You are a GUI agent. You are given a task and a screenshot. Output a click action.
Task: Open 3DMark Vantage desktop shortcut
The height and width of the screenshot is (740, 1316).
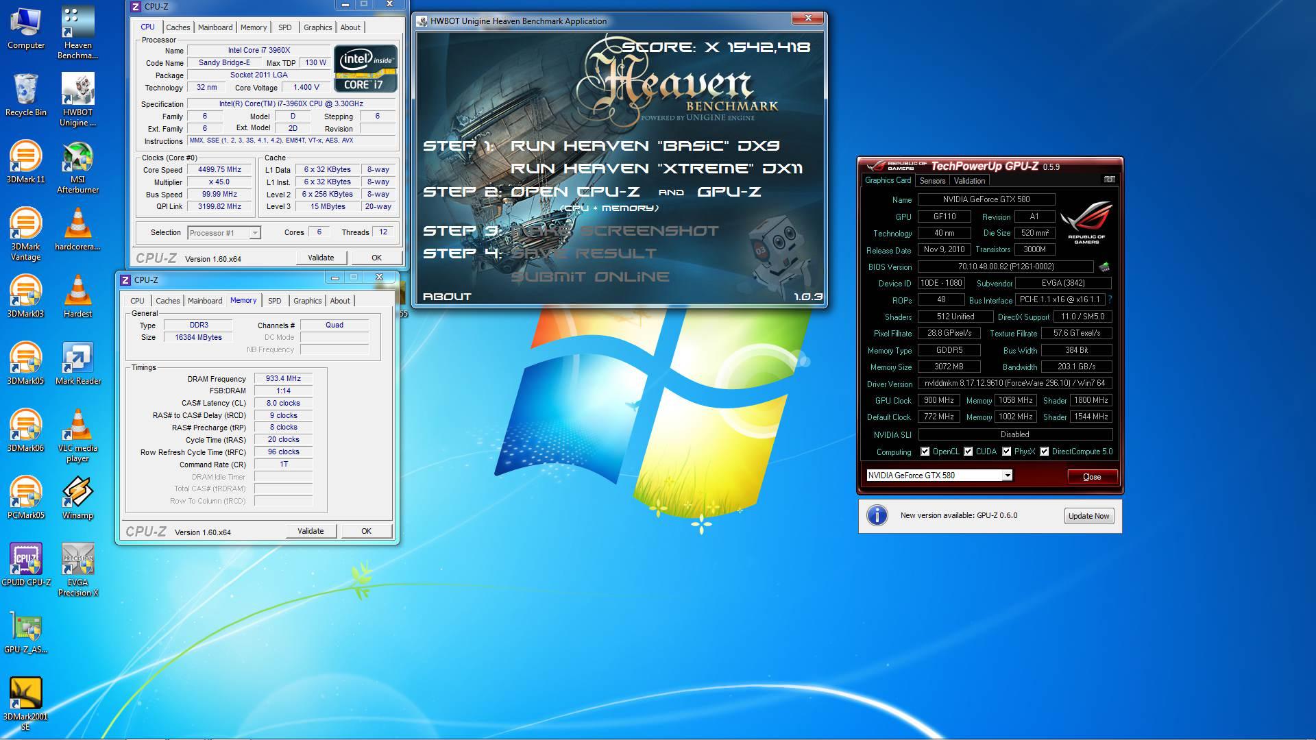coord(26,234)
